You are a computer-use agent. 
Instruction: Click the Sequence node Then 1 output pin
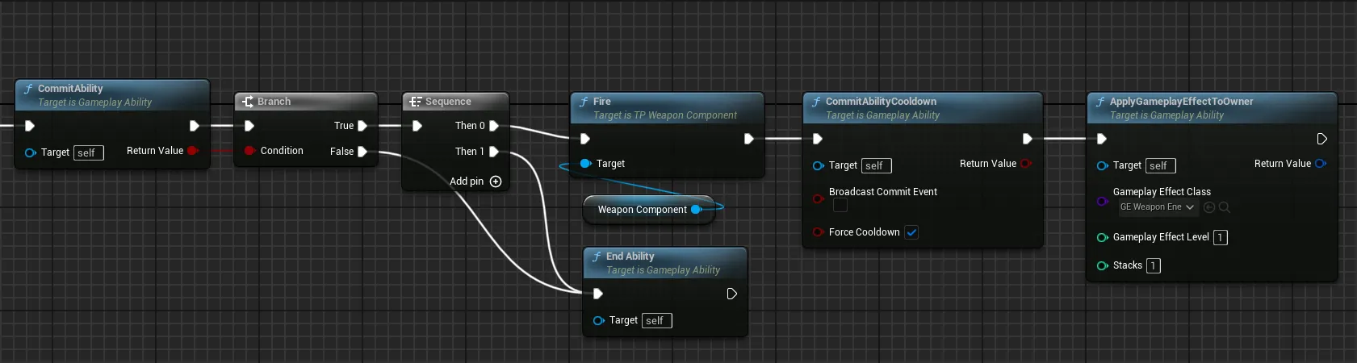(x=494, y=152)
